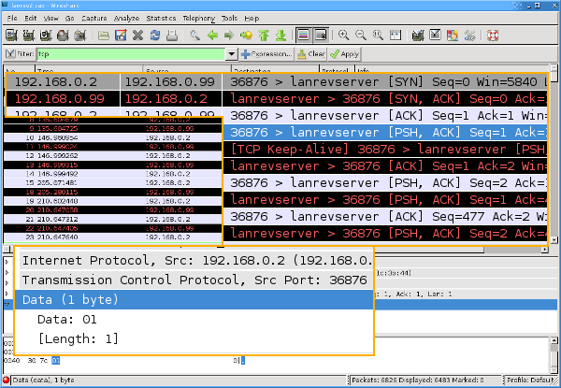Go forward in packet history

click(x=229, y=35)
